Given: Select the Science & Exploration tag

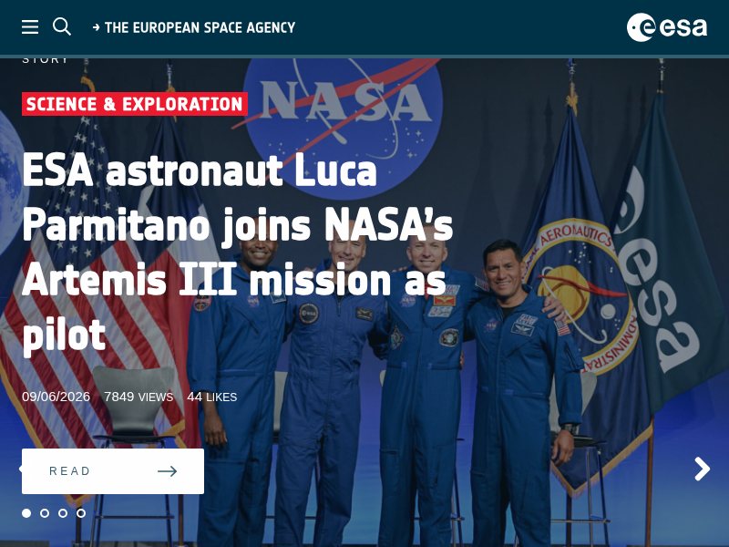Looking at the screenshot, I should (x=134, y=104).
